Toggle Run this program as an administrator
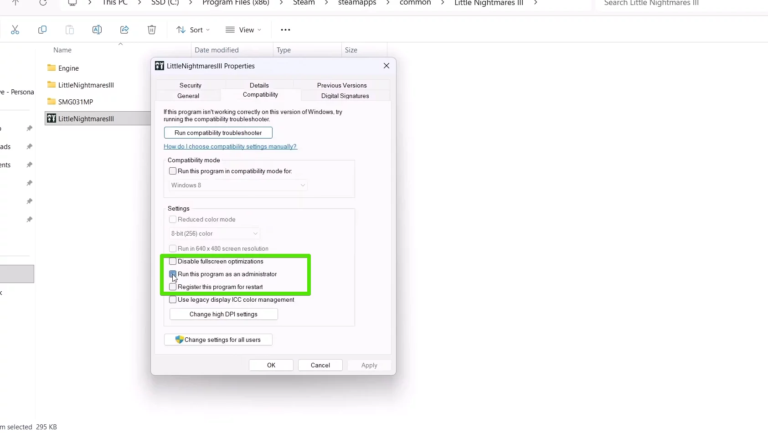 pos(173,274)
